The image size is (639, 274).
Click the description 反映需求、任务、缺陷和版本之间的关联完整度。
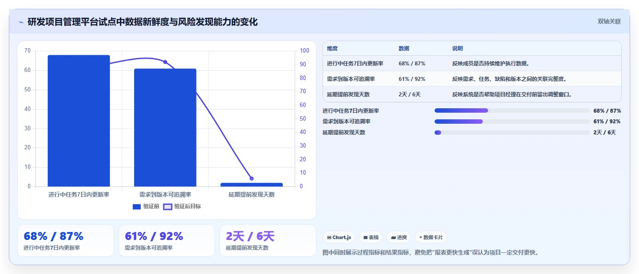point(509,79)
